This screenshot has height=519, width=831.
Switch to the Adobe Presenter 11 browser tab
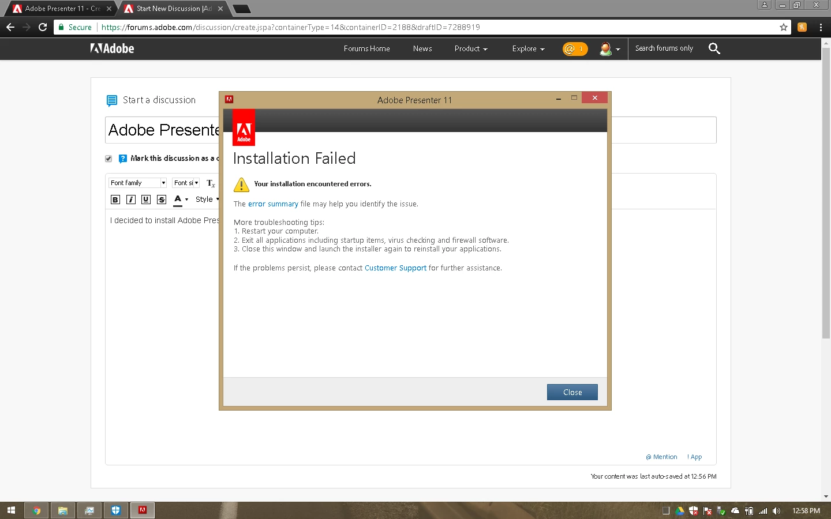pyautogui.click(x=61, y=9)
